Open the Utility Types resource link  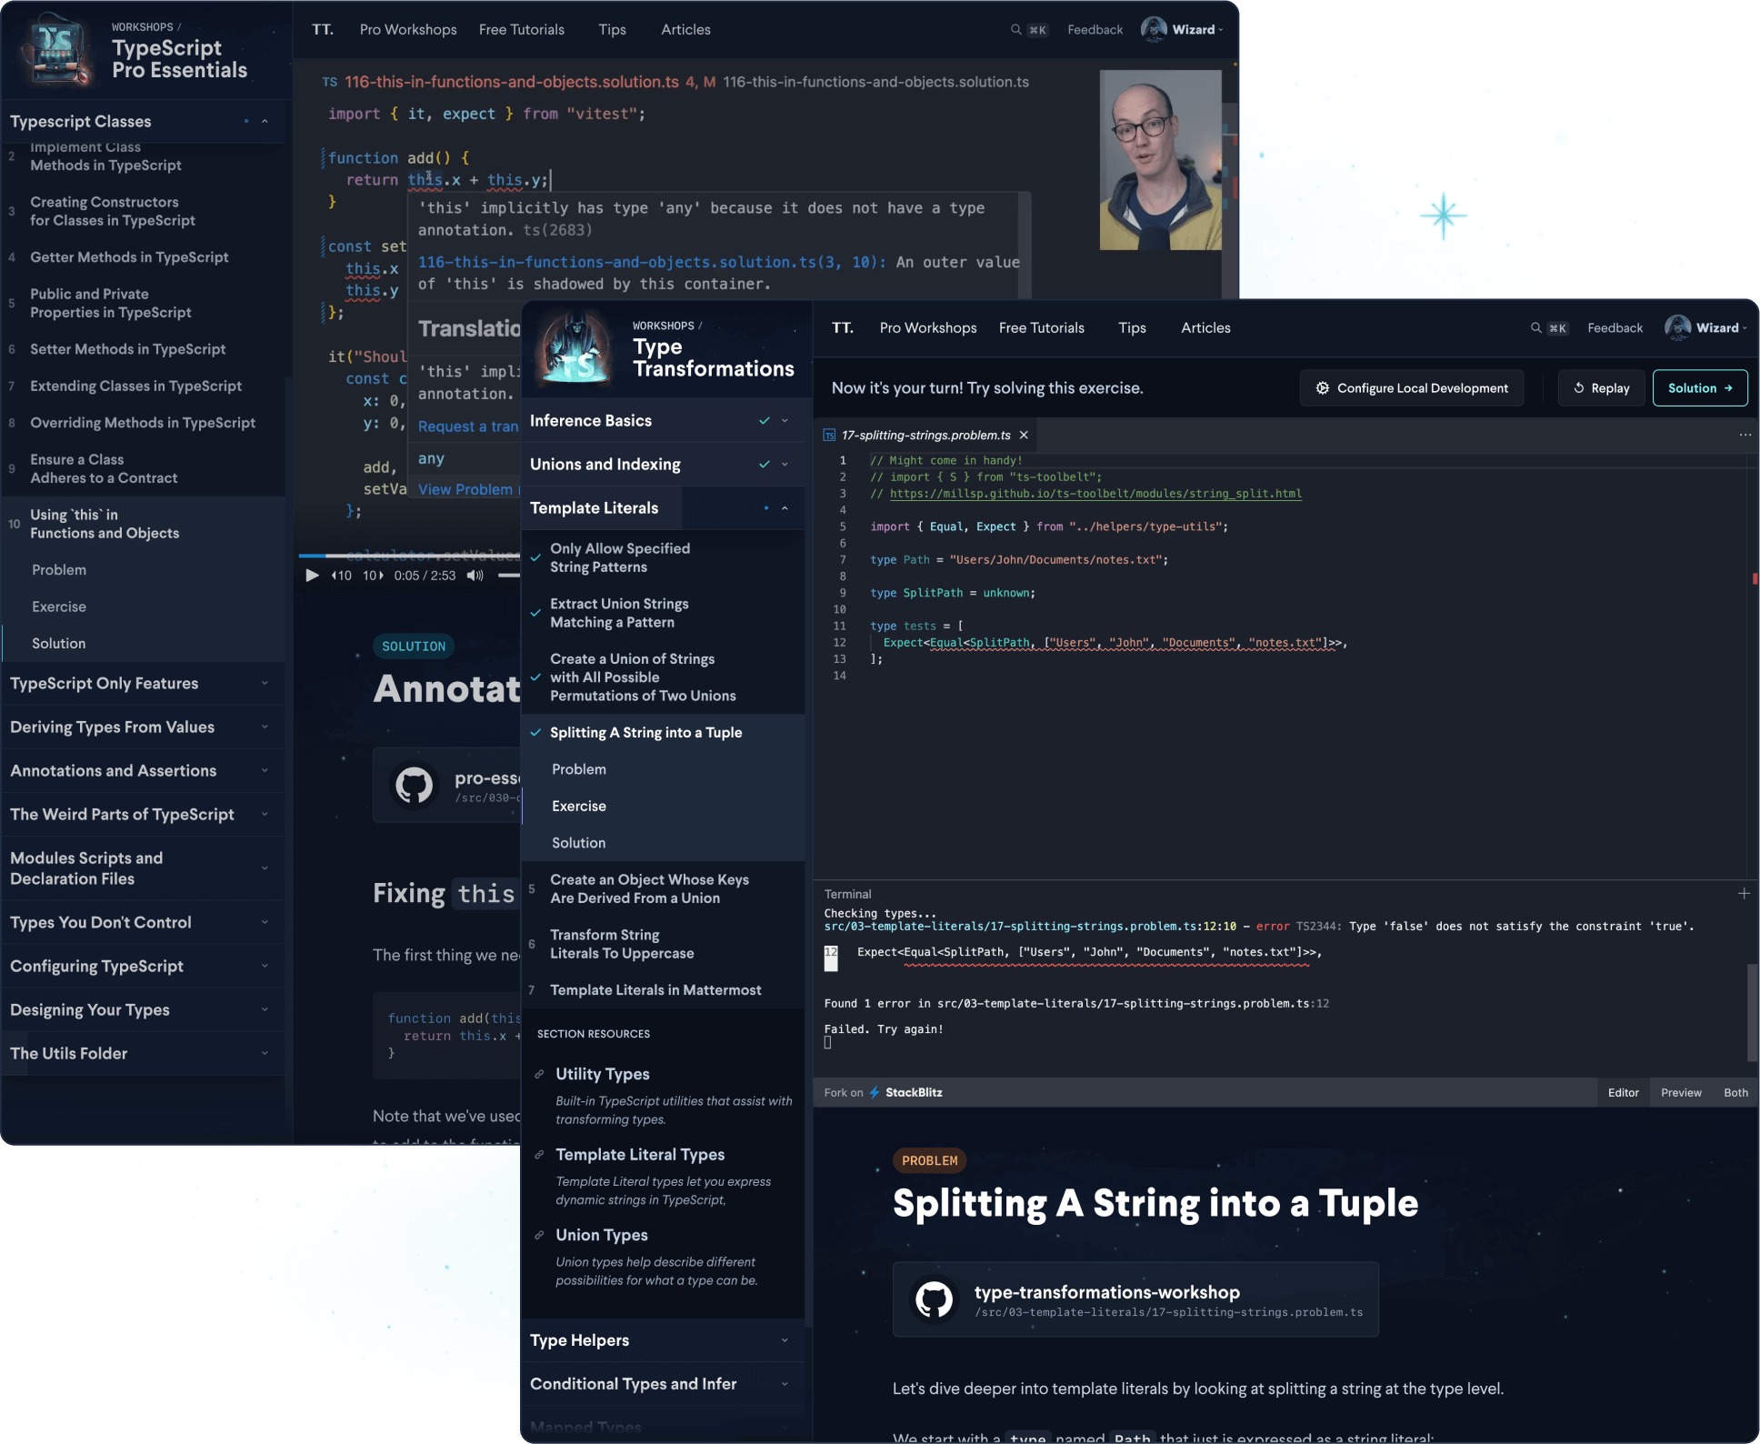tap(603, 1074)
